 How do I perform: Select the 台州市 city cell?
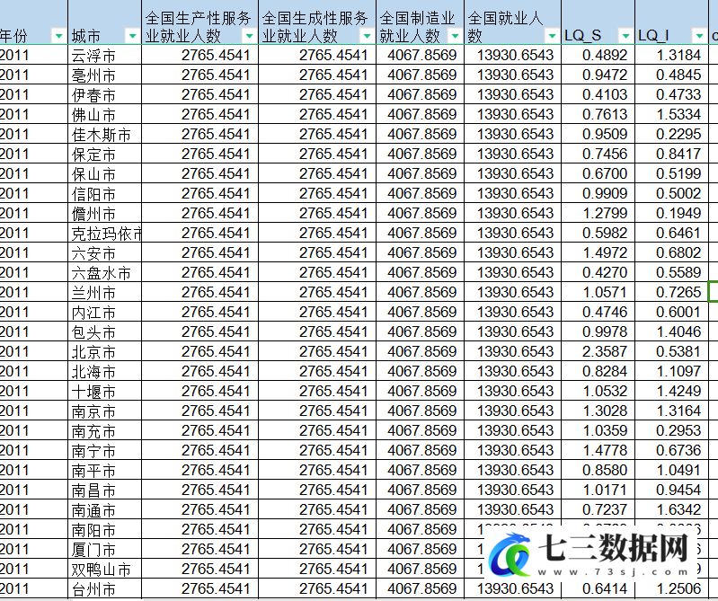pos(104,588)
